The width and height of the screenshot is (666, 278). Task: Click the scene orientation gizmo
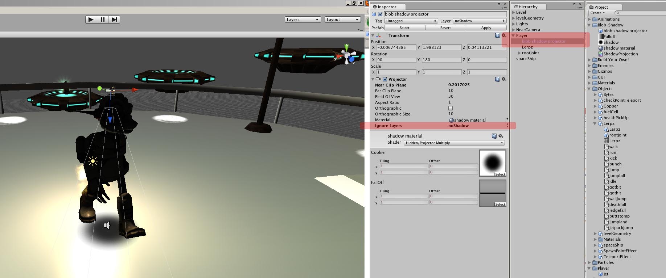(x=346, y=55)
